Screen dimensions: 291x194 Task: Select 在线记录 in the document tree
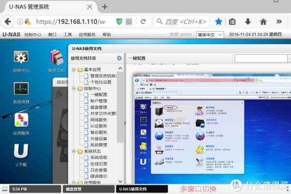click(99, 164)
